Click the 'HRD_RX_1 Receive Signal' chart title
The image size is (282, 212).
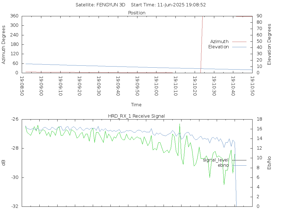click(x=136, y=116)
